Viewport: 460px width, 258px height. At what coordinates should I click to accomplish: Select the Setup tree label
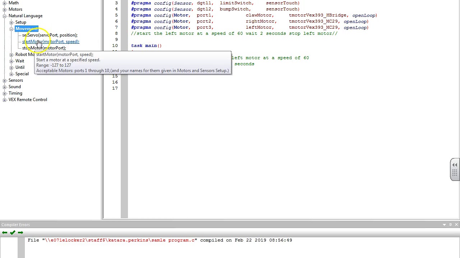point(21,22)
